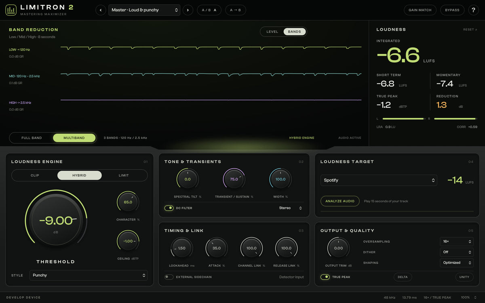Copy A to B settings
Viewport: 485px width, 303px height.
pos(235,10)
